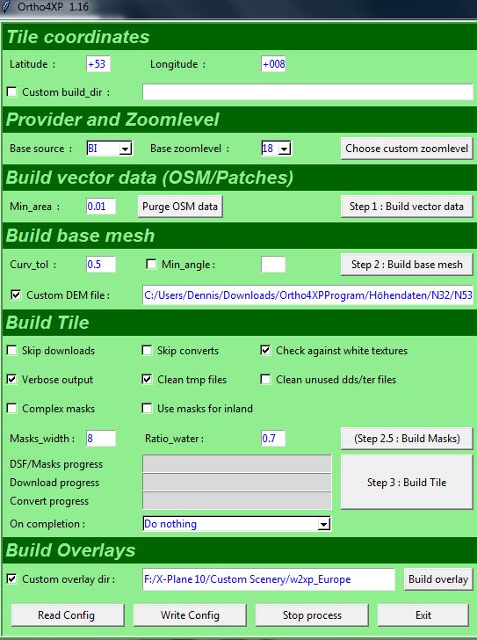
Task: Toggle the Skip downloads checkbox
Action: 12,350
